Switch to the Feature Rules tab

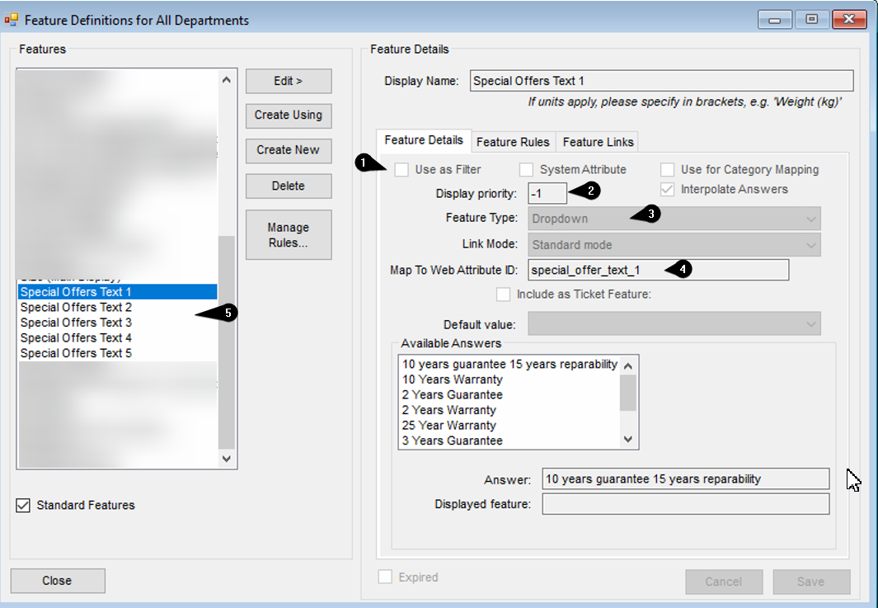pos(512,142)
